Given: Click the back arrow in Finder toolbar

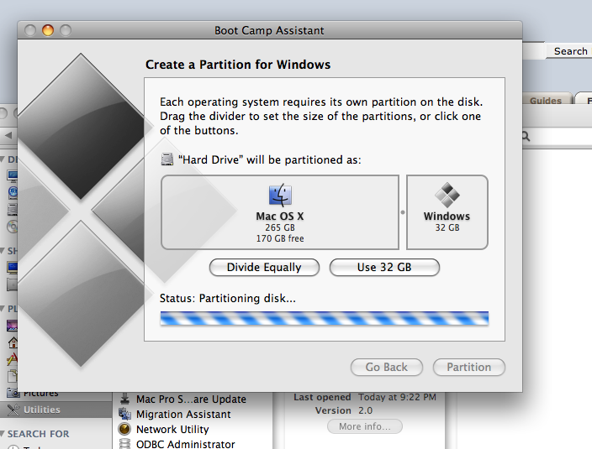Looking at the screenshot, I should pyautogui.click(x=8, y=135).
